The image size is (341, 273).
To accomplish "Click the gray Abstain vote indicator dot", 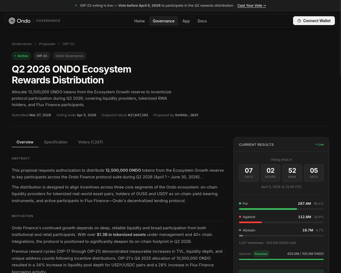I will coord(240,230).
